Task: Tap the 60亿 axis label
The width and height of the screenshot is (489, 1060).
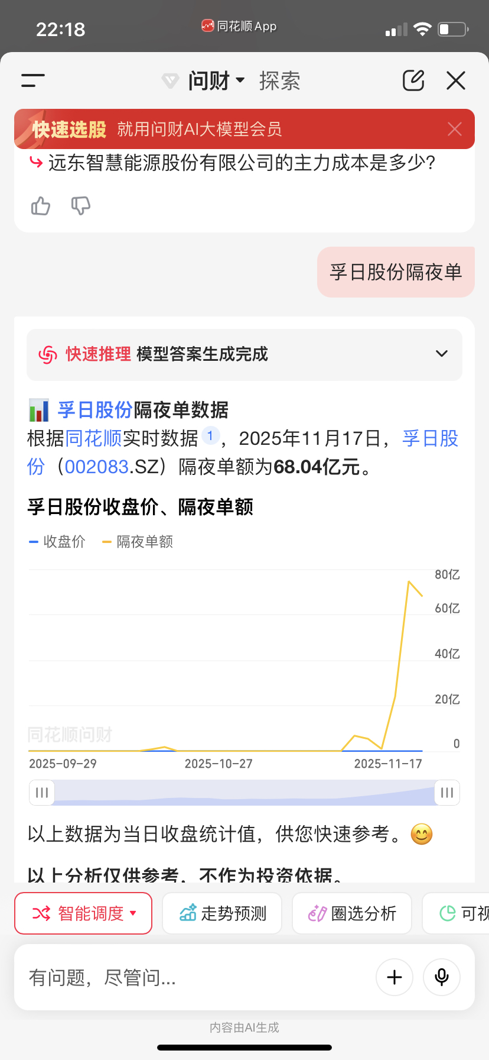Action: point(447,608)
